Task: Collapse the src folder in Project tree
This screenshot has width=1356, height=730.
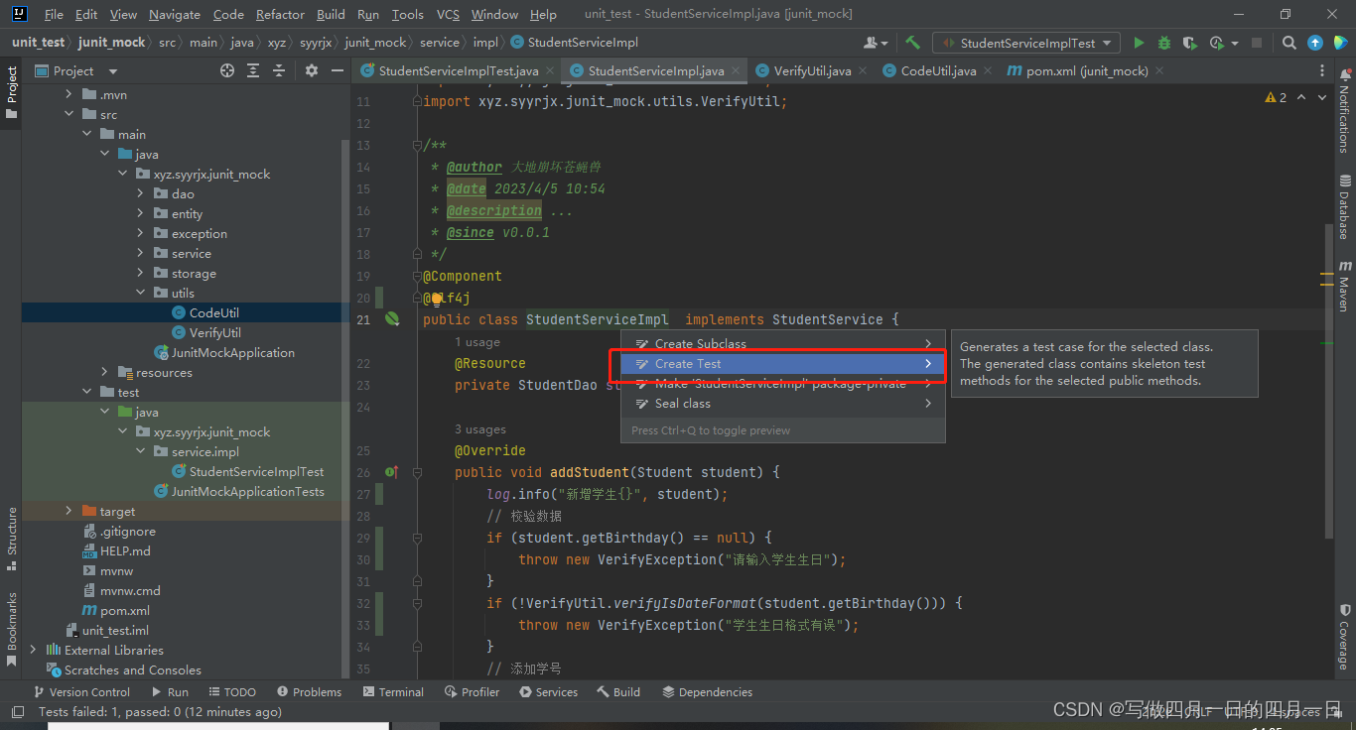Action: pyautogui.click(x=69, y=114)
